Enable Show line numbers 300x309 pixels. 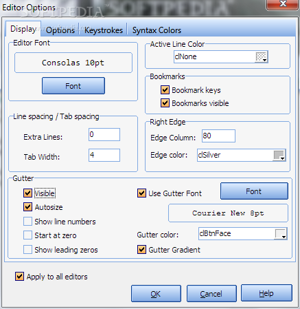(x=27, y=222)
